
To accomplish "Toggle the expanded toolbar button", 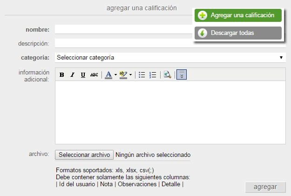I will [x=182, y=75].
